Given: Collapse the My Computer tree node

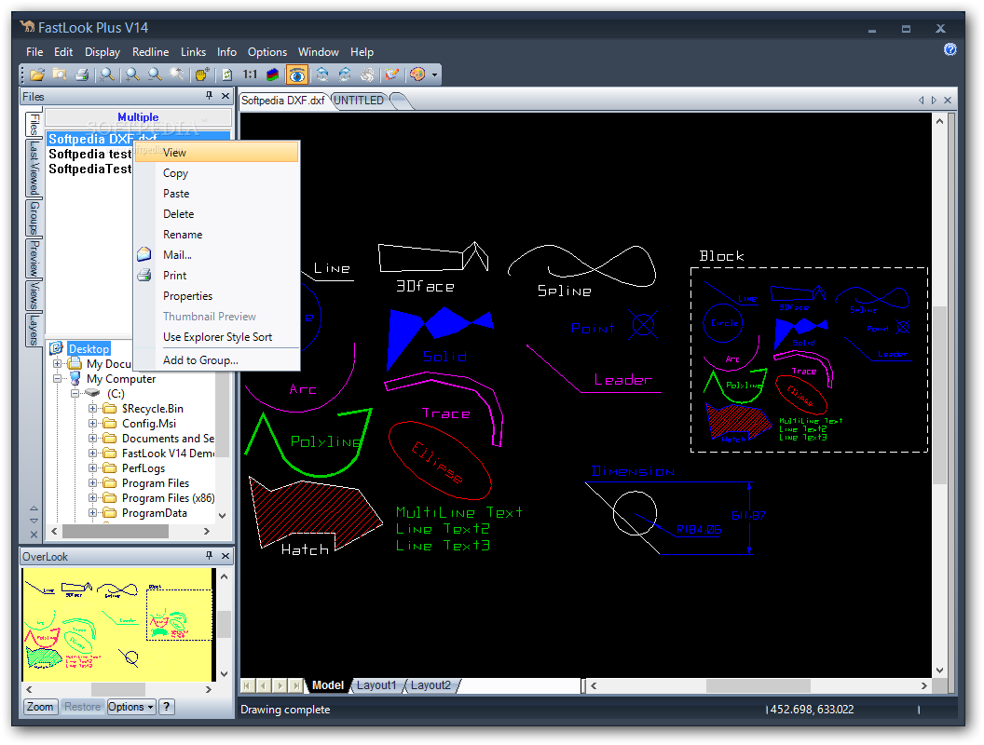Looking at the screenshot, I should tap(57, 379).
